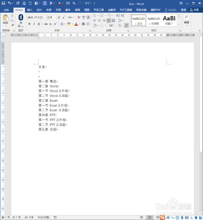203x220 pixels.
Task: Apply the yellow text highlight color
Action: [x=69, y=24]
